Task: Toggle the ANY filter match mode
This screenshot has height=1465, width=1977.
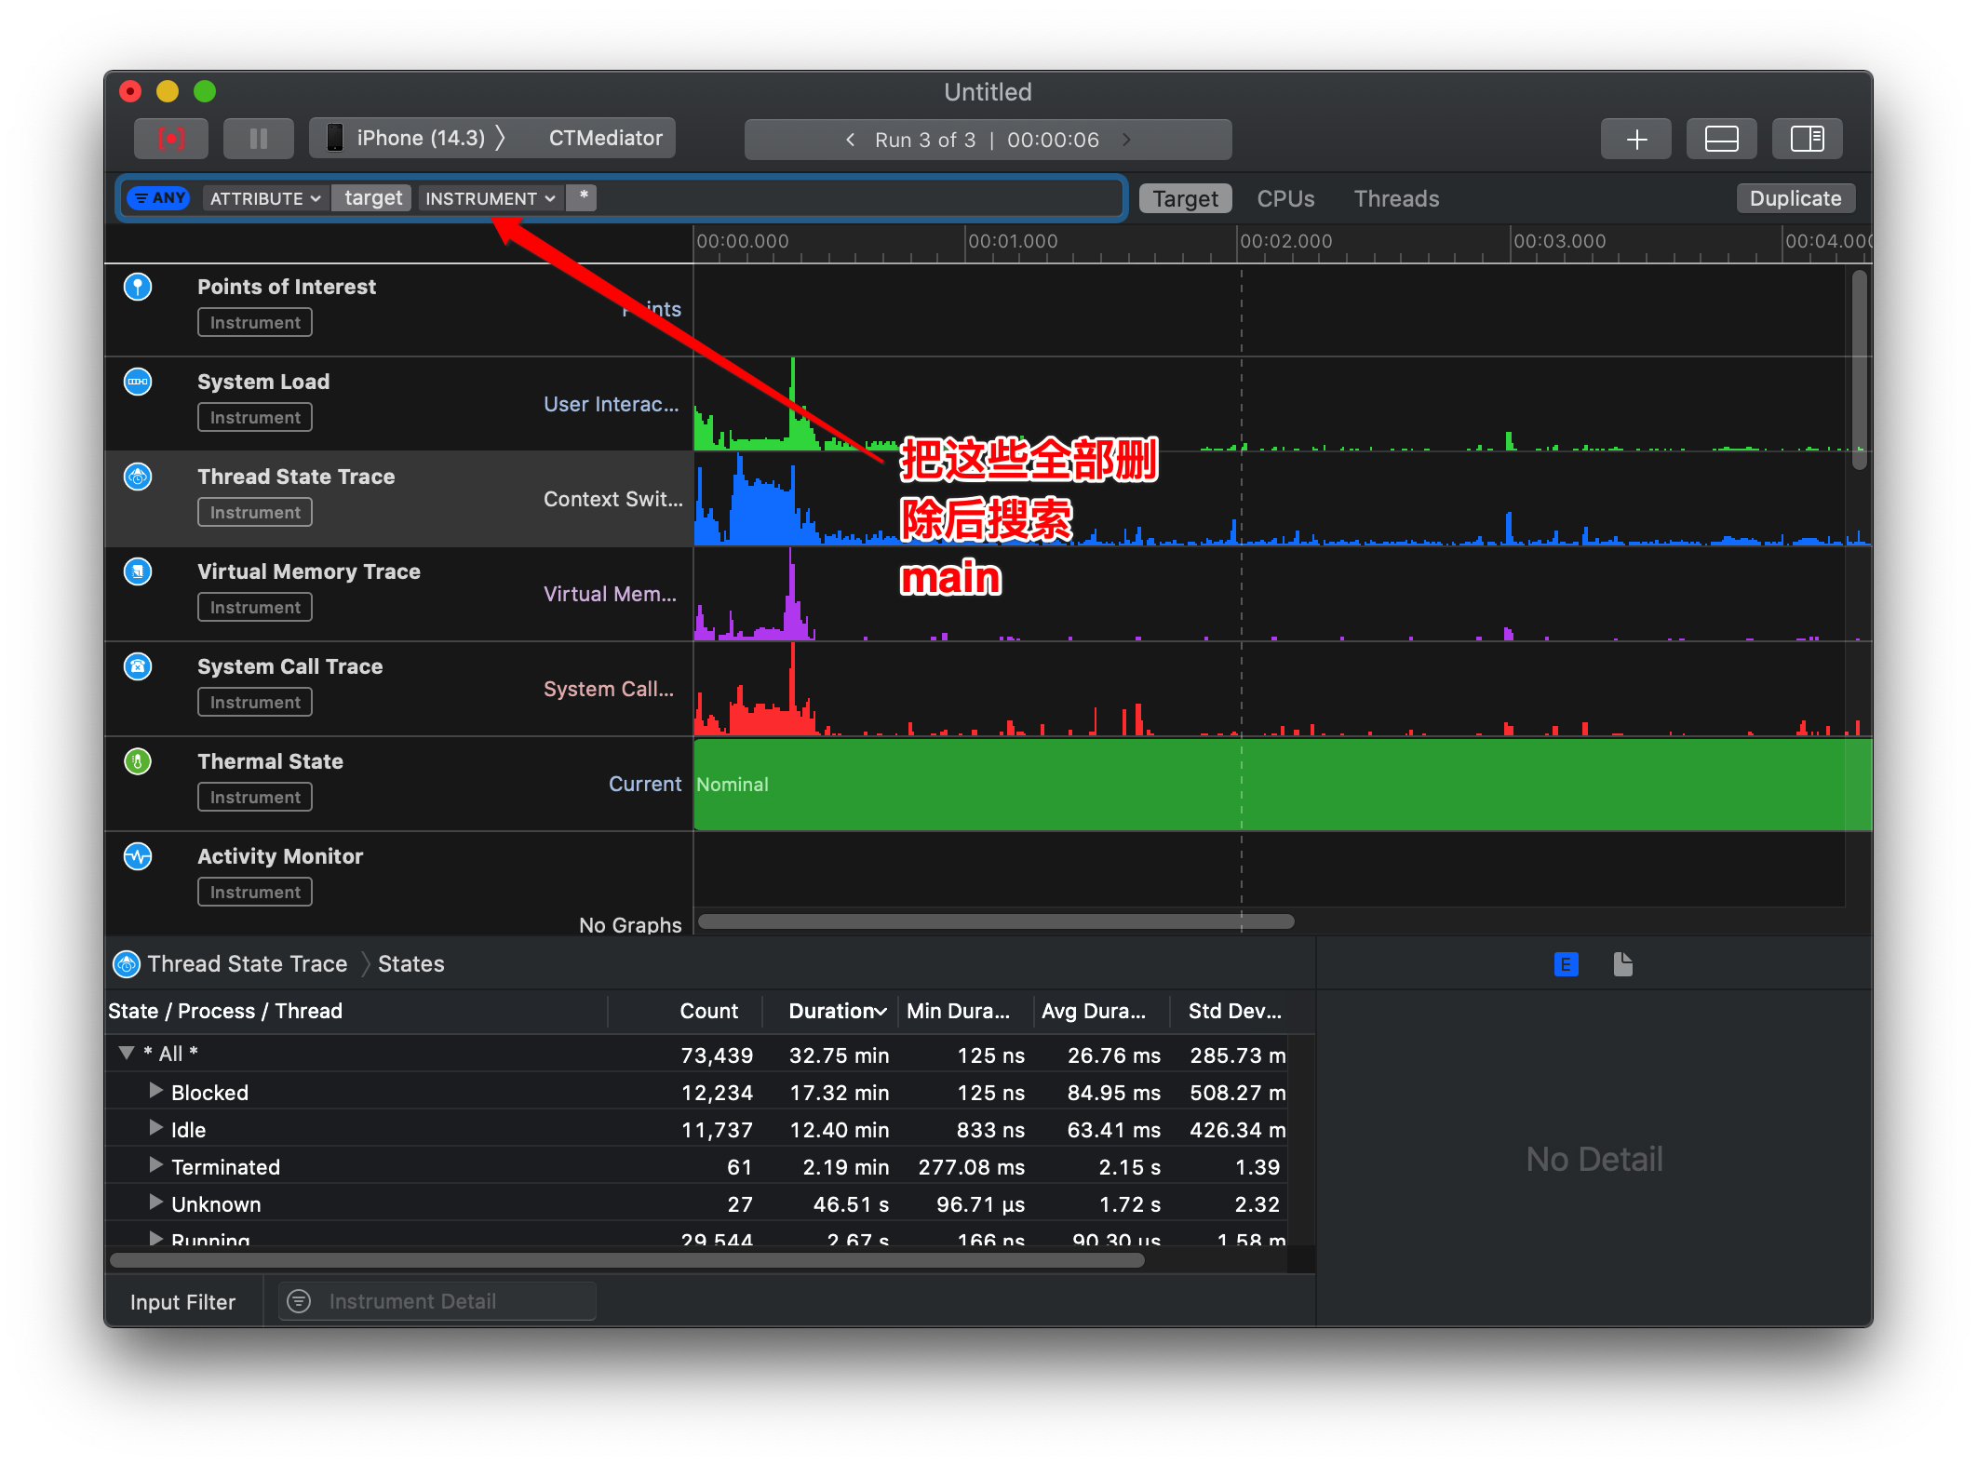Action: point(158,198)
